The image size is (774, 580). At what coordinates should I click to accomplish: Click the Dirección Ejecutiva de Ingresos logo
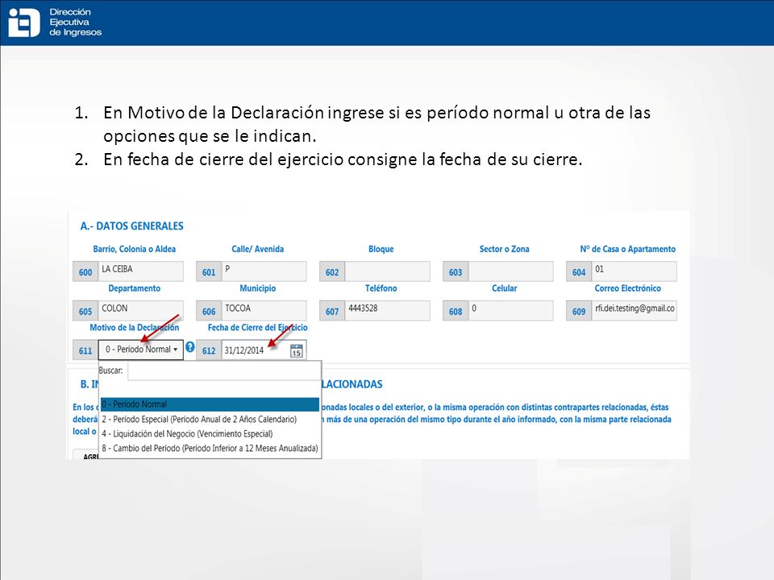click(x=55, y=23)
